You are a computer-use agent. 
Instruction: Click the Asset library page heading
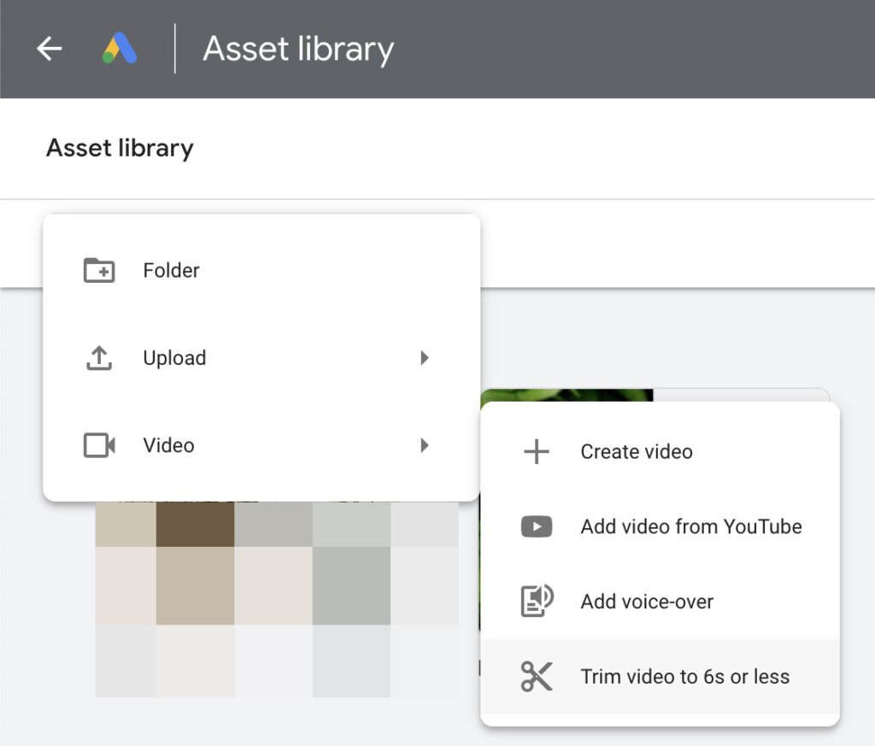[120, 148]
